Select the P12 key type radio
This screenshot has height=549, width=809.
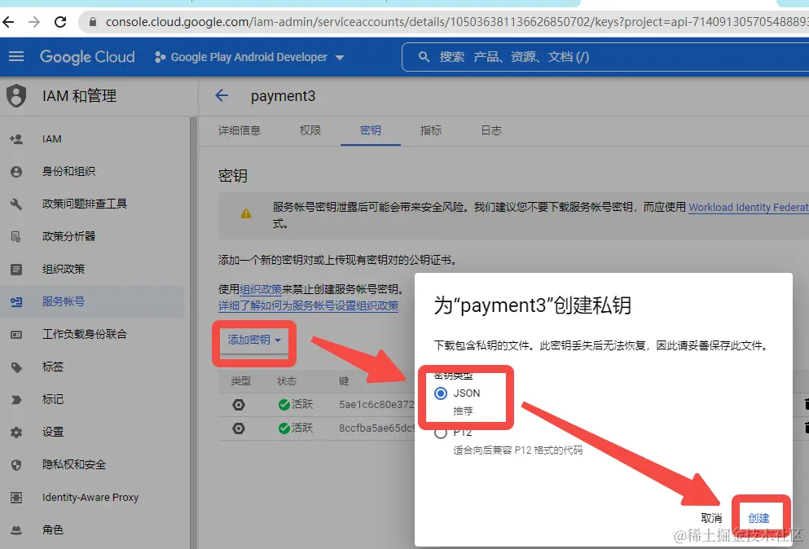tap(441, 433)
